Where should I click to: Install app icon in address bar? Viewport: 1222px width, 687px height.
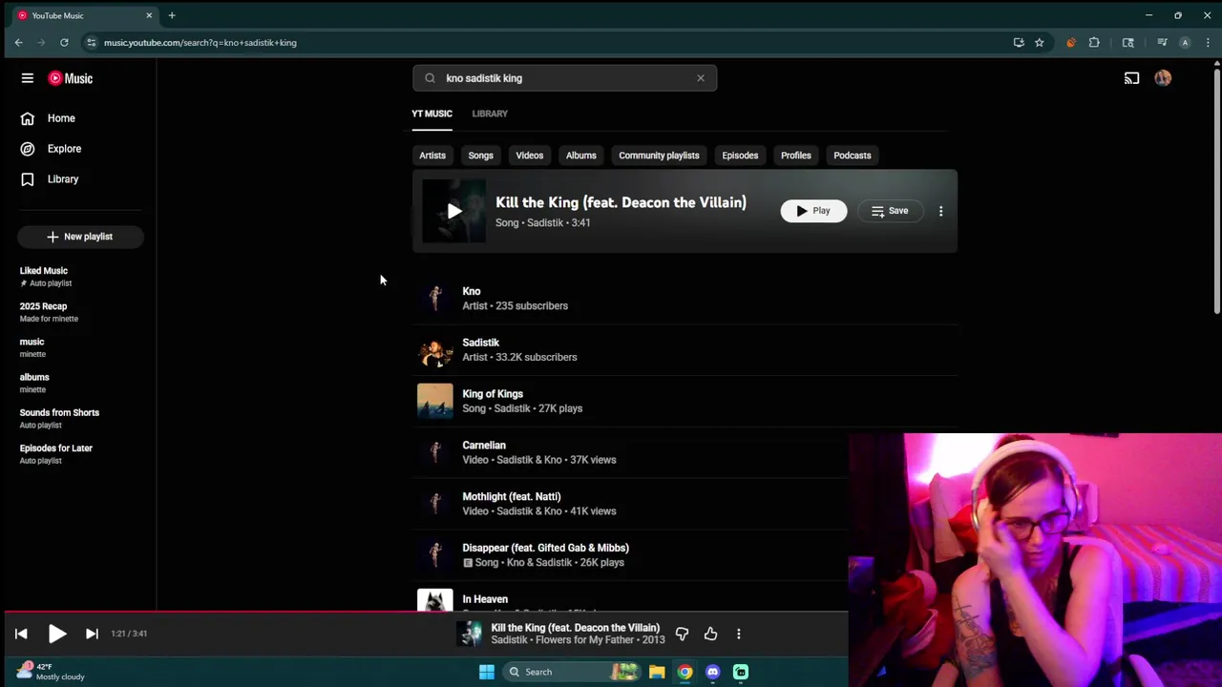[x=1019, y=43]
